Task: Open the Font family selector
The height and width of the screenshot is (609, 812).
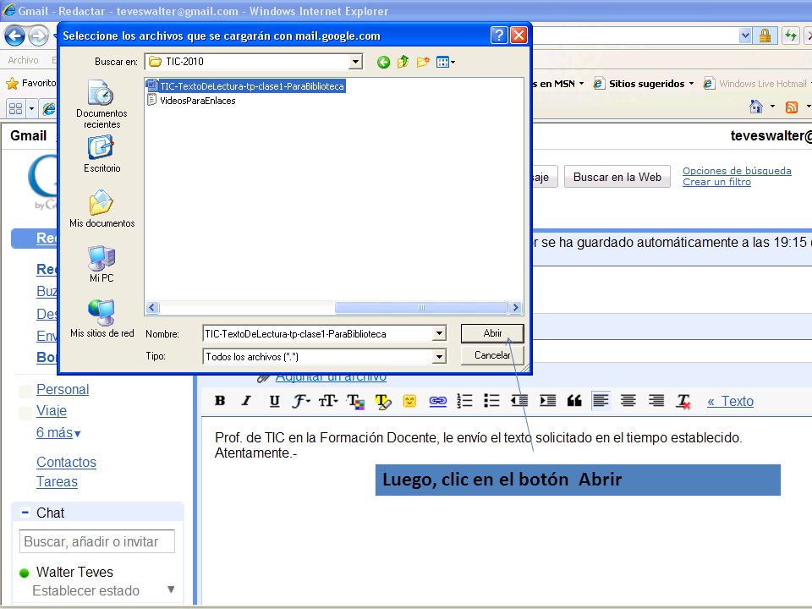Action: [301, 401]
